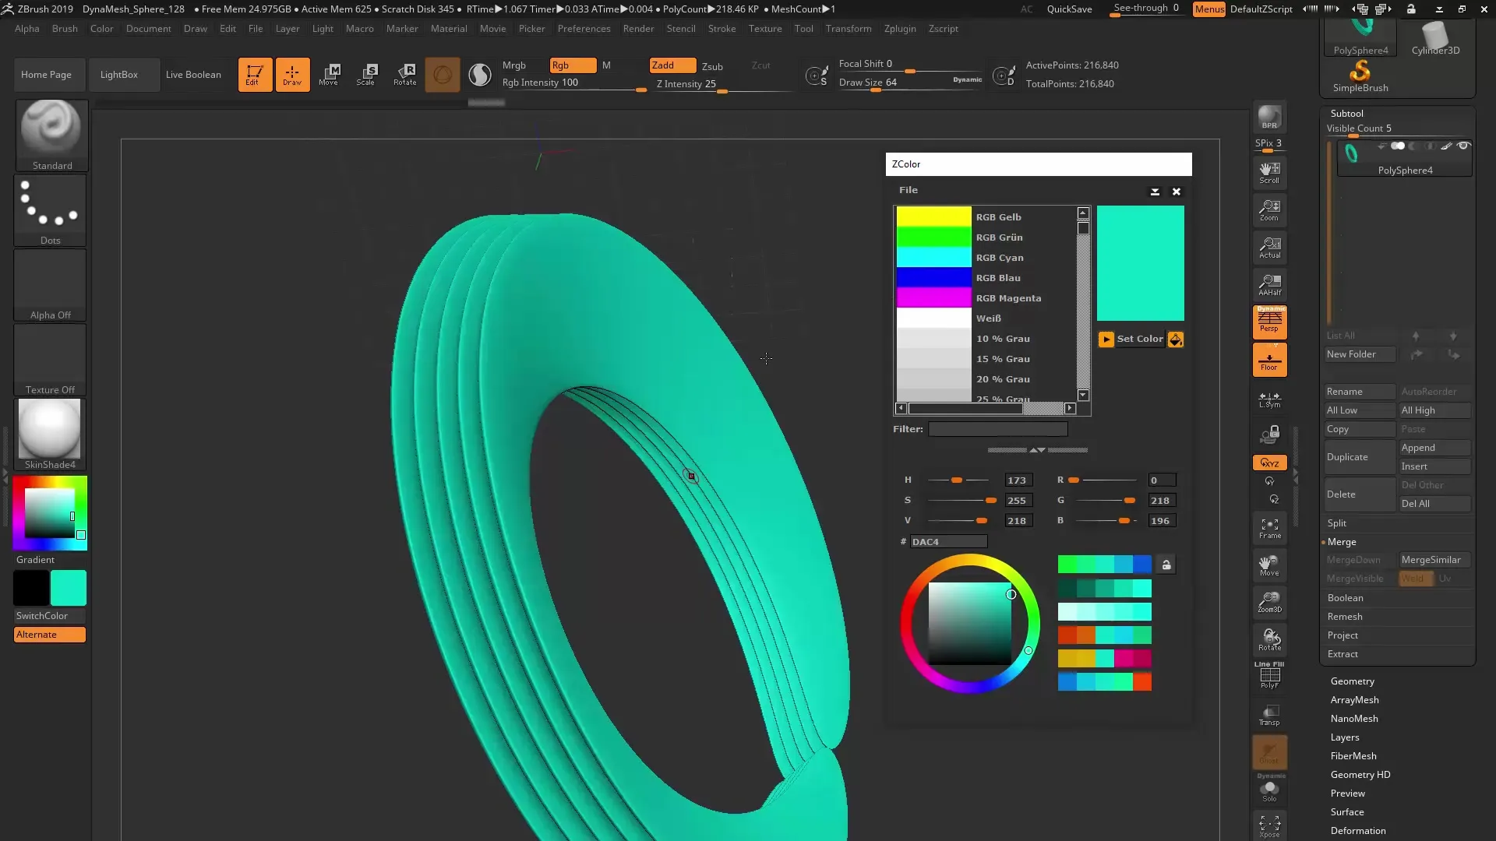
Task: Toggle the Floor grid
Action: pos(1269,360)
